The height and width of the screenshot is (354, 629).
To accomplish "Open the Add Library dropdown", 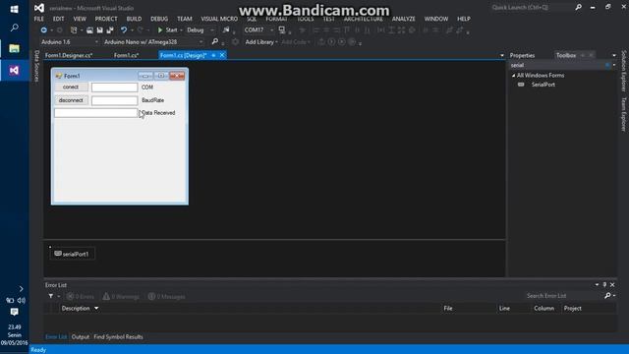I will (261, 41).
